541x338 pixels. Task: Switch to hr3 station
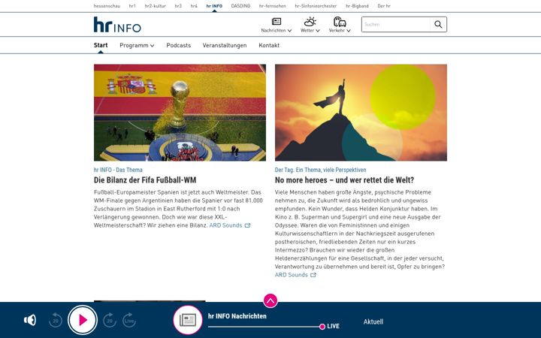(x=178, y=6)
